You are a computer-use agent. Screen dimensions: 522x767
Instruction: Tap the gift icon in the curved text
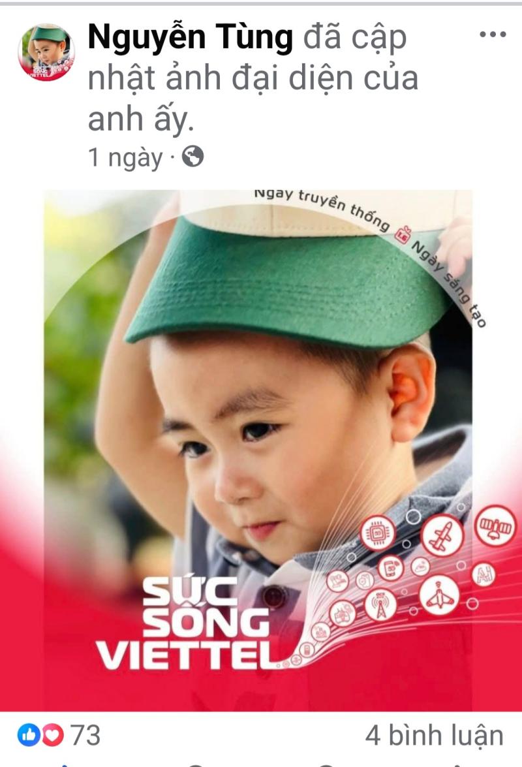[403, 235]
